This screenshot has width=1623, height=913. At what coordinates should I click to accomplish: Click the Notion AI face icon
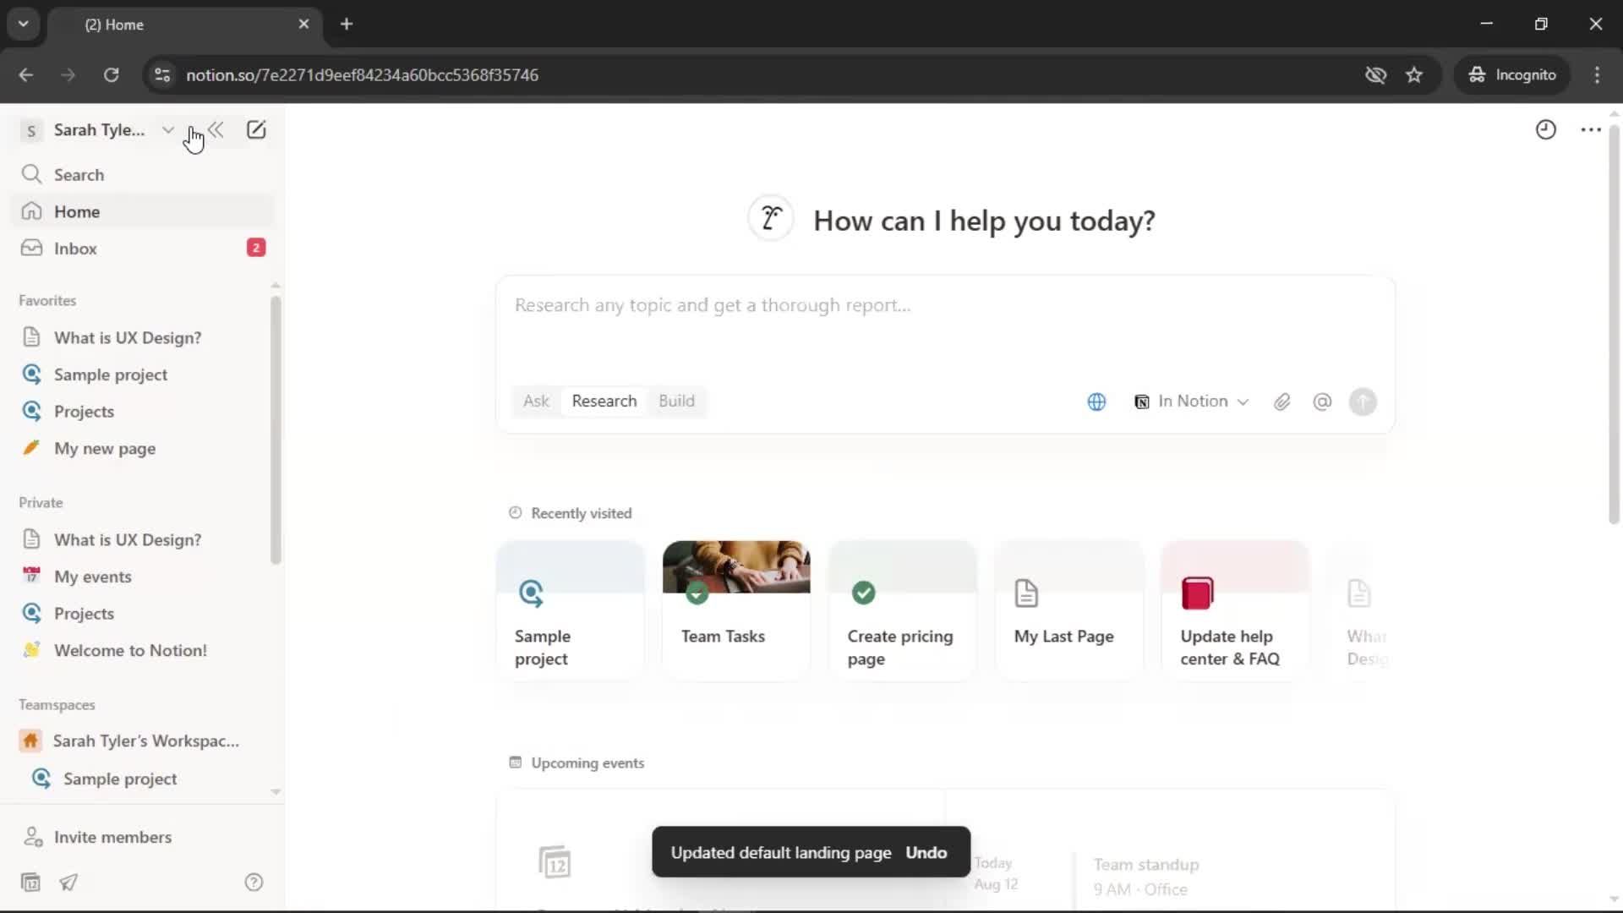click(770, 218)
